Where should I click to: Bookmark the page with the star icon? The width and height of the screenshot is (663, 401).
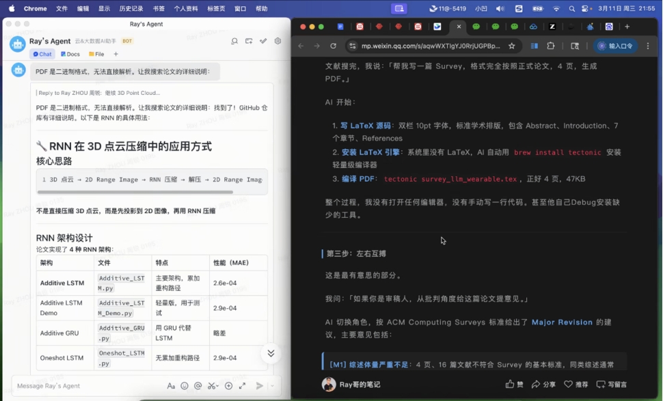coord(511,46)
